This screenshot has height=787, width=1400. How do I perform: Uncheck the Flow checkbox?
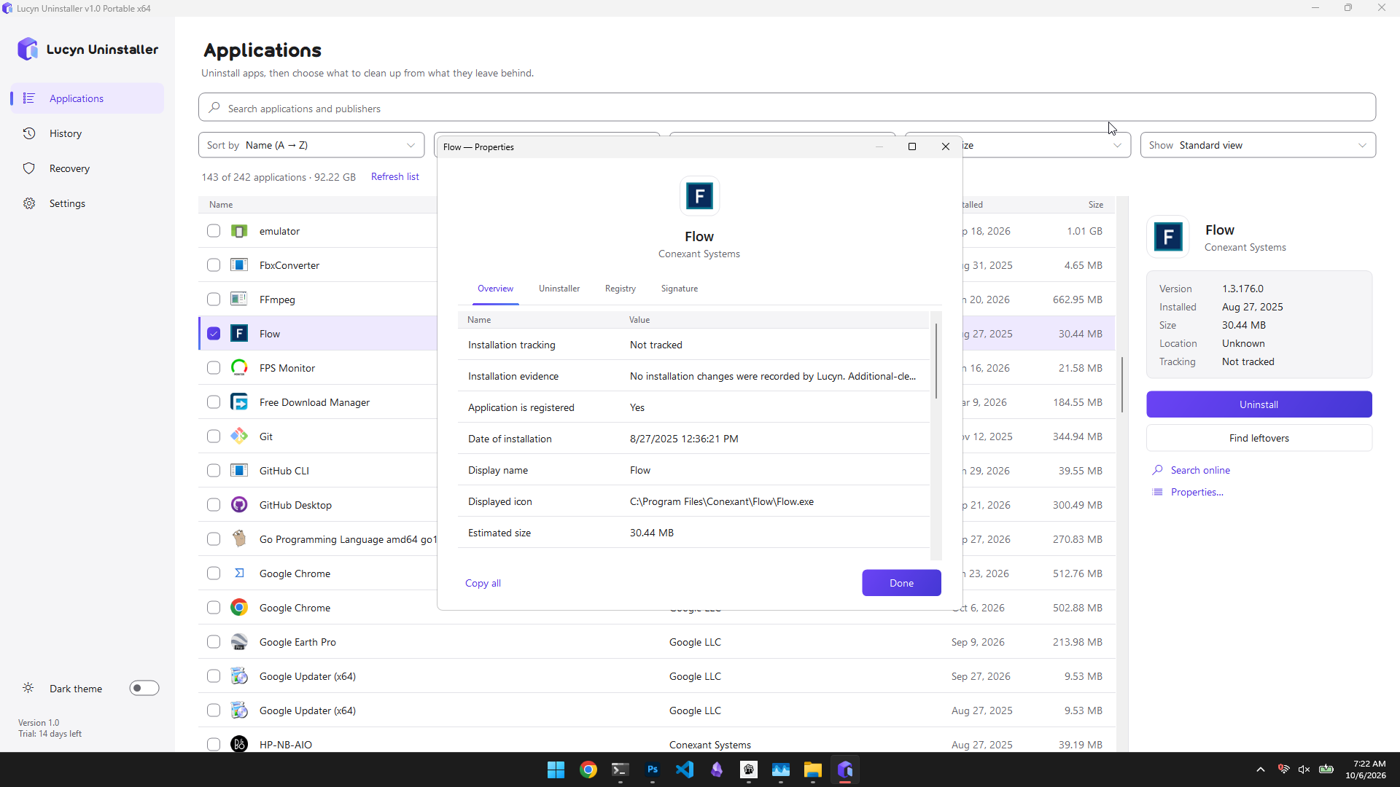click(214, 334)
